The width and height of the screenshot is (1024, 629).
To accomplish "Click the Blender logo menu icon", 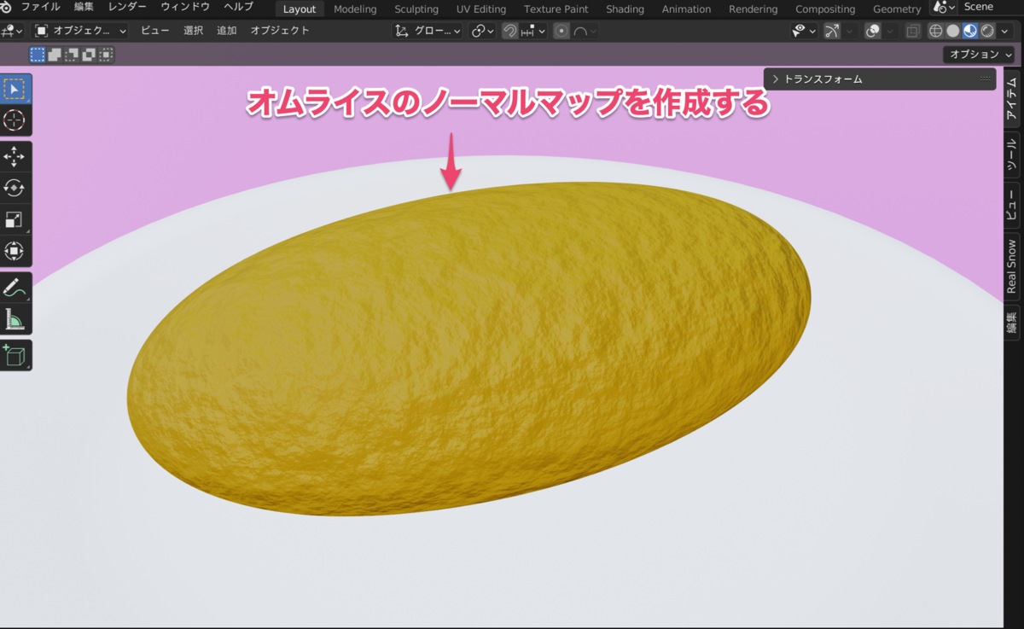I will 6,8.
